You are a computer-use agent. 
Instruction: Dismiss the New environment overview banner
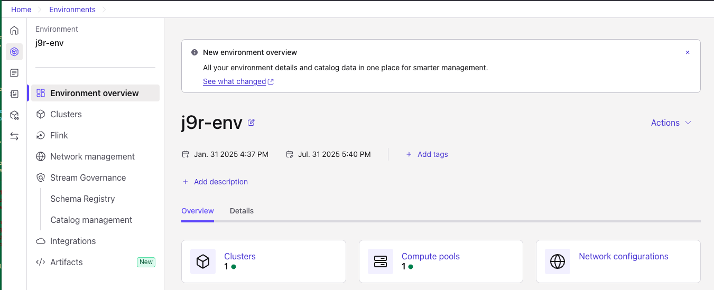tap(687, 52)
